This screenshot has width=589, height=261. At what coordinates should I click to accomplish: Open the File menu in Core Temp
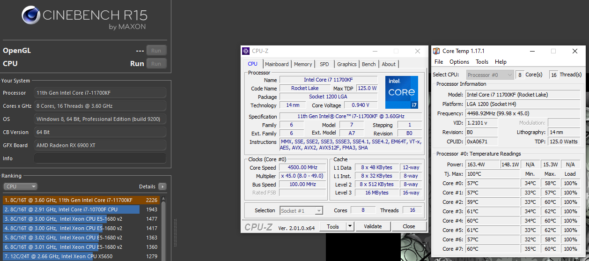point(439,62)
